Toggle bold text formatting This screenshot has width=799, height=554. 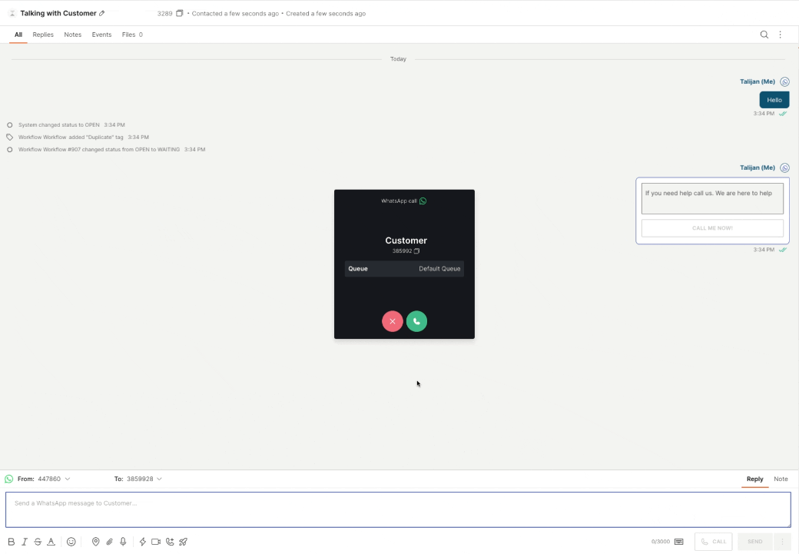click(12, 542)
